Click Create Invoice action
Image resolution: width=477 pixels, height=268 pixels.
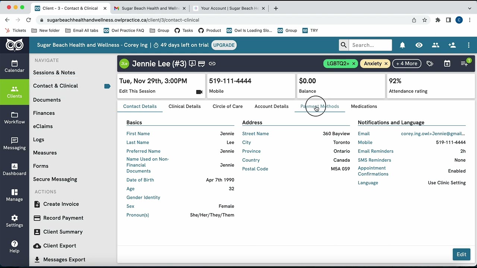[x=56, y=204]
